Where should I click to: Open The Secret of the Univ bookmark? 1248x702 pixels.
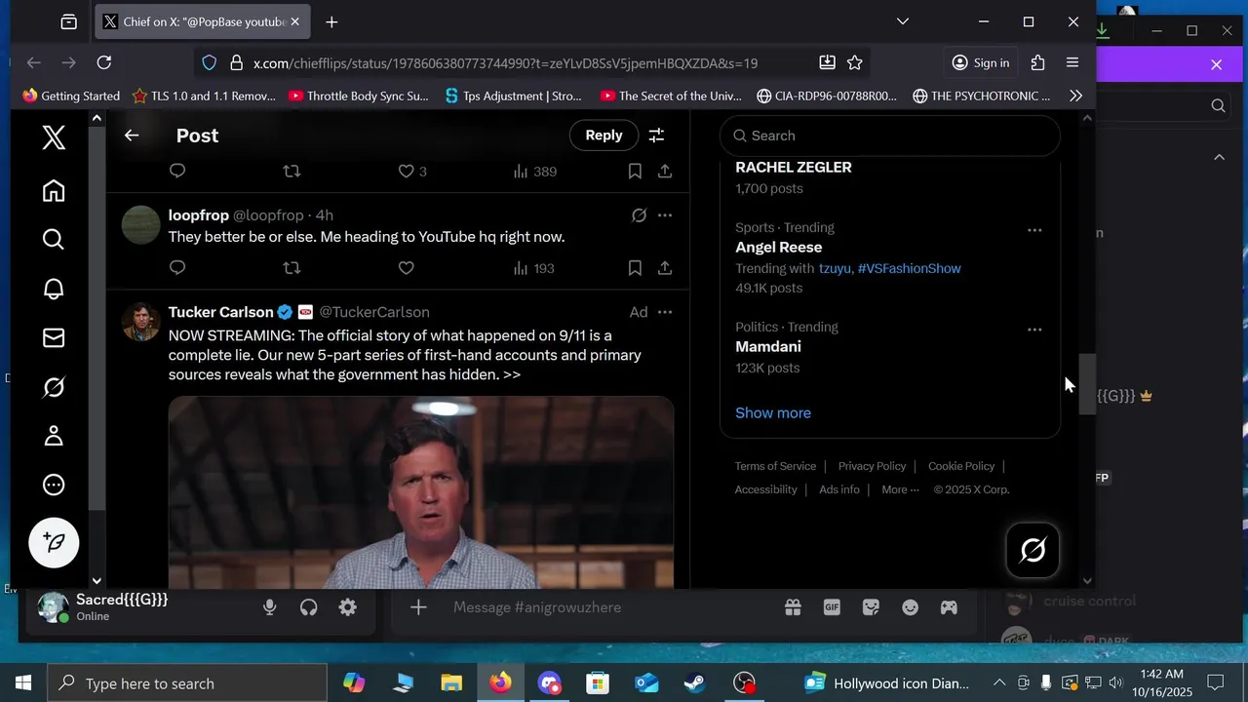tap(671, 96)
